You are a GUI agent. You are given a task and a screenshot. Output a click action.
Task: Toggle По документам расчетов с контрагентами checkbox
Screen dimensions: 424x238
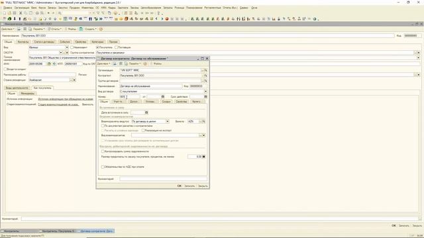coord(103,126)
